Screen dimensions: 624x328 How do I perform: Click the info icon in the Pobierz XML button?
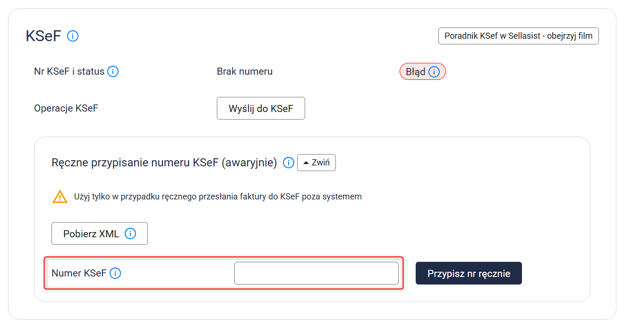point(130,233)
